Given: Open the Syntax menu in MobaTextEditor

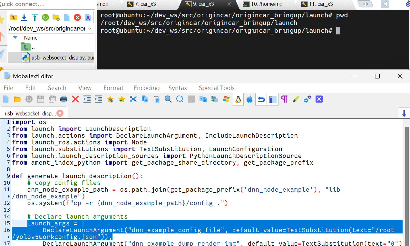Looking at the screenshot, I should [x=178, y=88].
